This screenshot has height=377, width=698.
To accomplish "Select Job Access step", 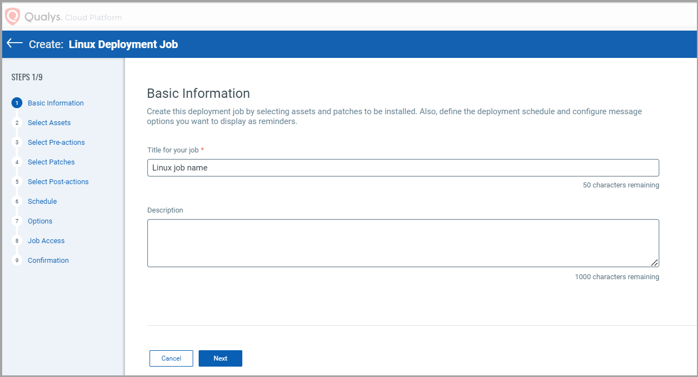I will [46, 241].
